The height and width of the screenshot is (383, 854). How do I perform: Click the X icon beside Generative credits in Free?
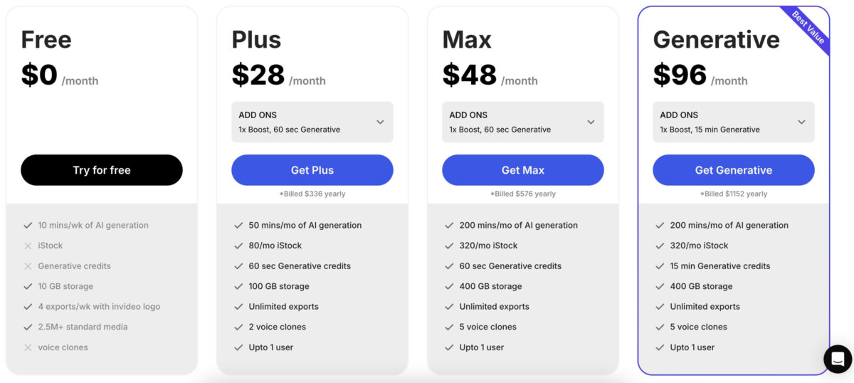pyautogui.click(x=28, y=266)
